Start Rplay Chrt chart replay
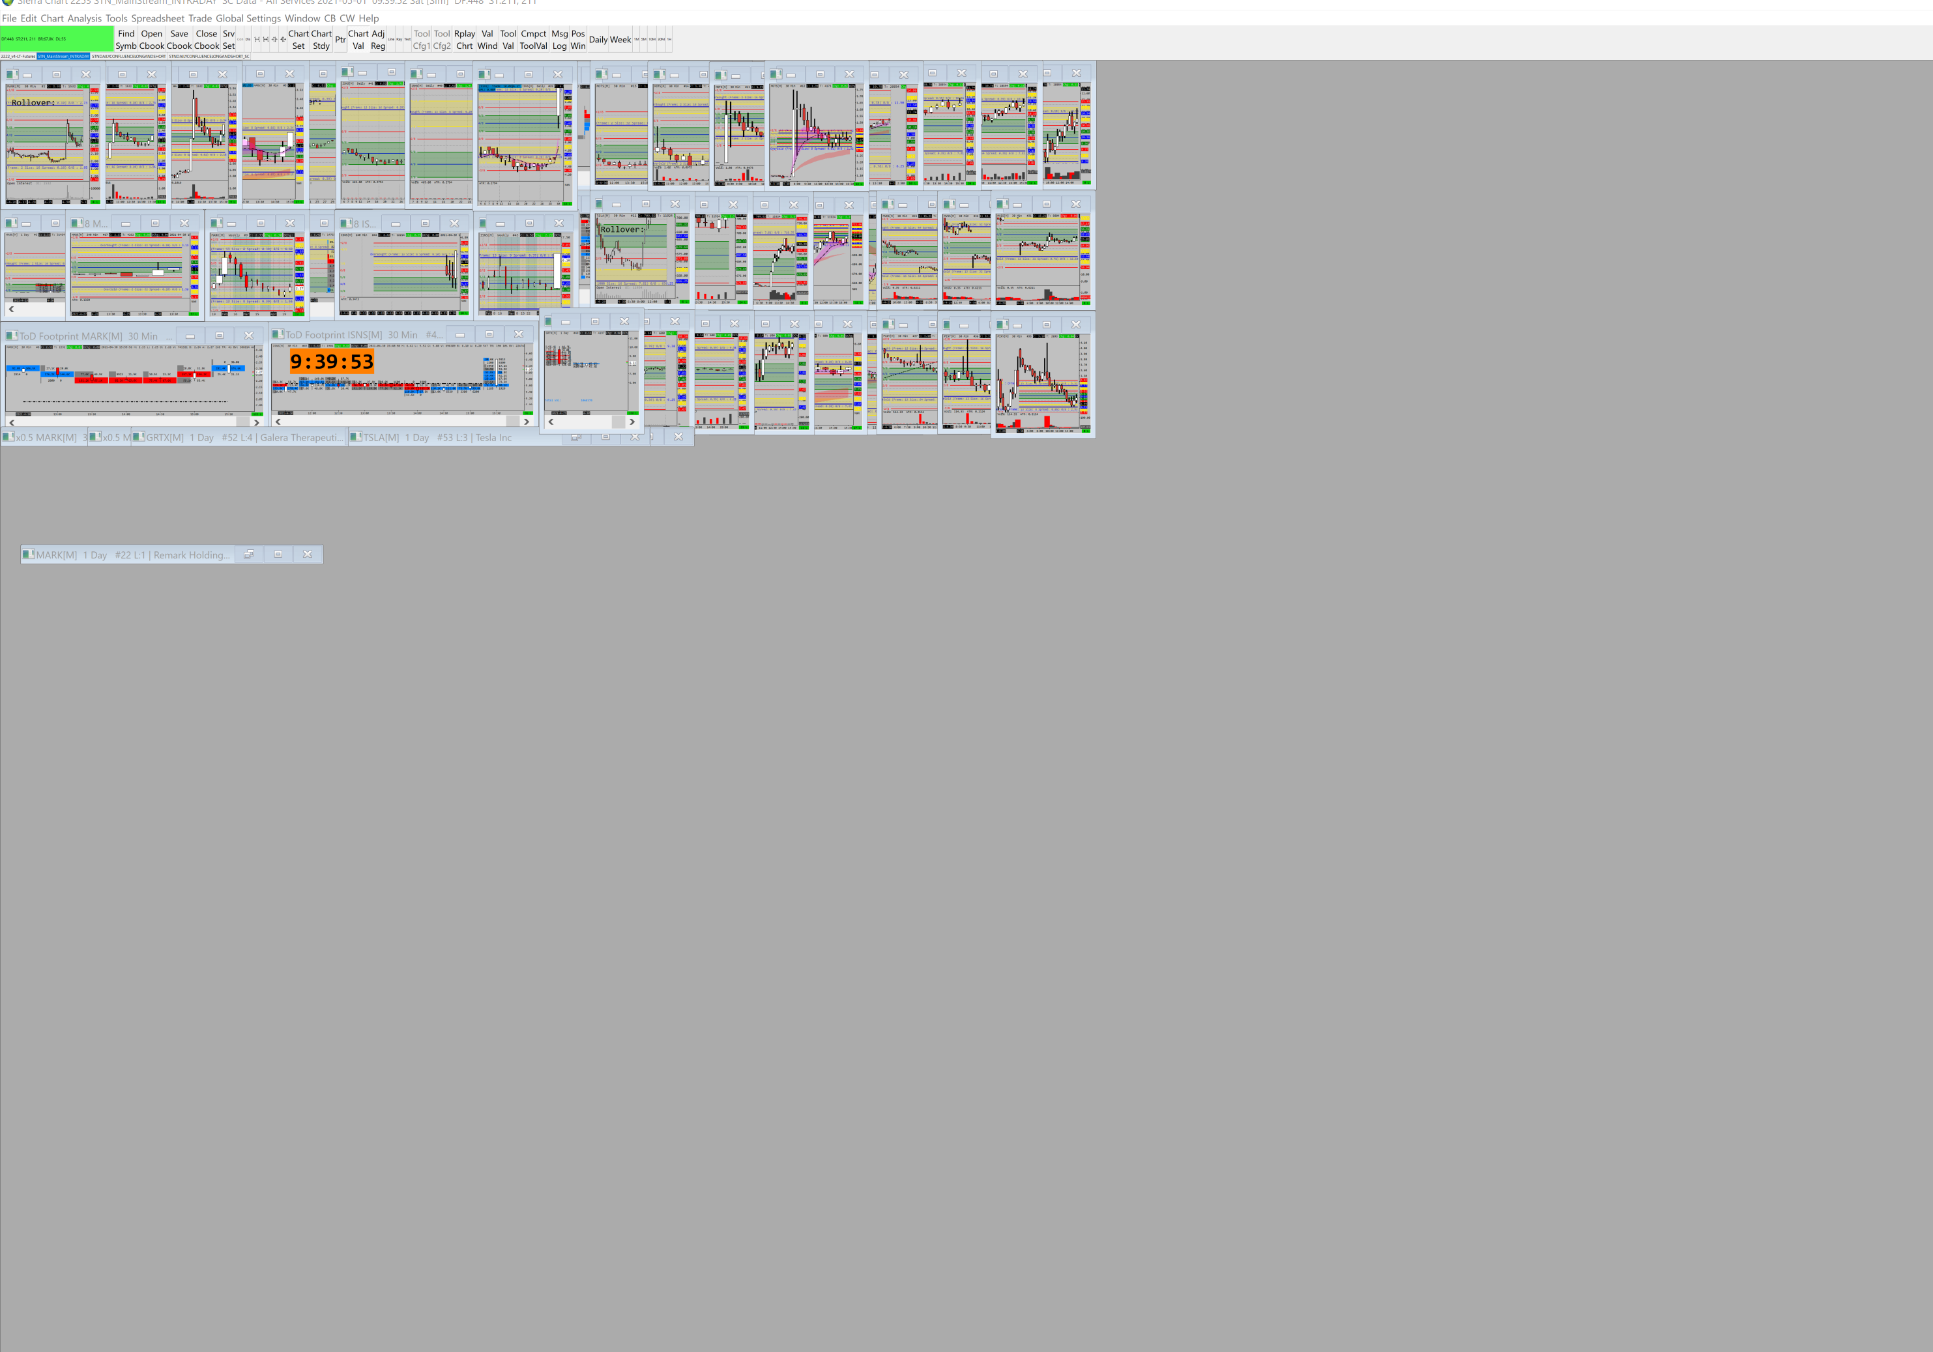The height and width of the screenshot is (1352, 1933). tap(465, 40)
